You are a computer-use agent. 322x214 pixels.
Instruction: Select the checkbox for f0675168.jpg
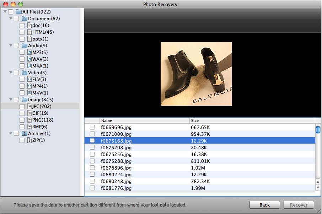(92, 141)
